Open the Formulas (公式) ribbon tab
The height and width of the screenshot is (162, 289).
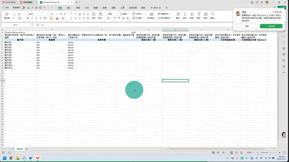pos(87,7)
